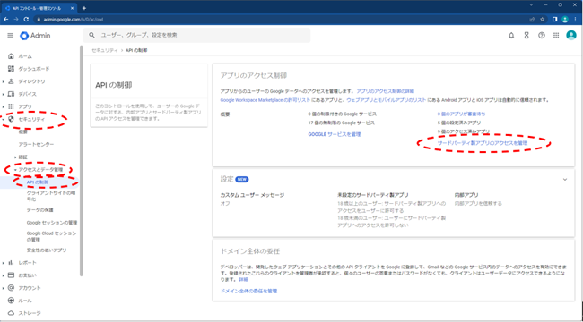Open the help question mark icon
This screenshot has height=322, width=583.
pos(542,36)
